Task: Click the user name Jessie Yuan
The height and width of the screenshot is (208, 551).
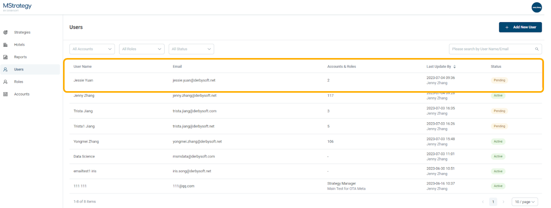Action: [x=83, y=80]
